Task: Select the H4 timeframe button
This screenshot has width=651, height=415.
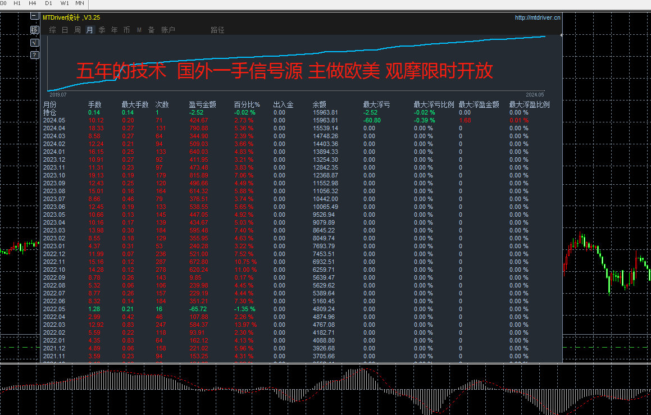Action: point(33,3)
